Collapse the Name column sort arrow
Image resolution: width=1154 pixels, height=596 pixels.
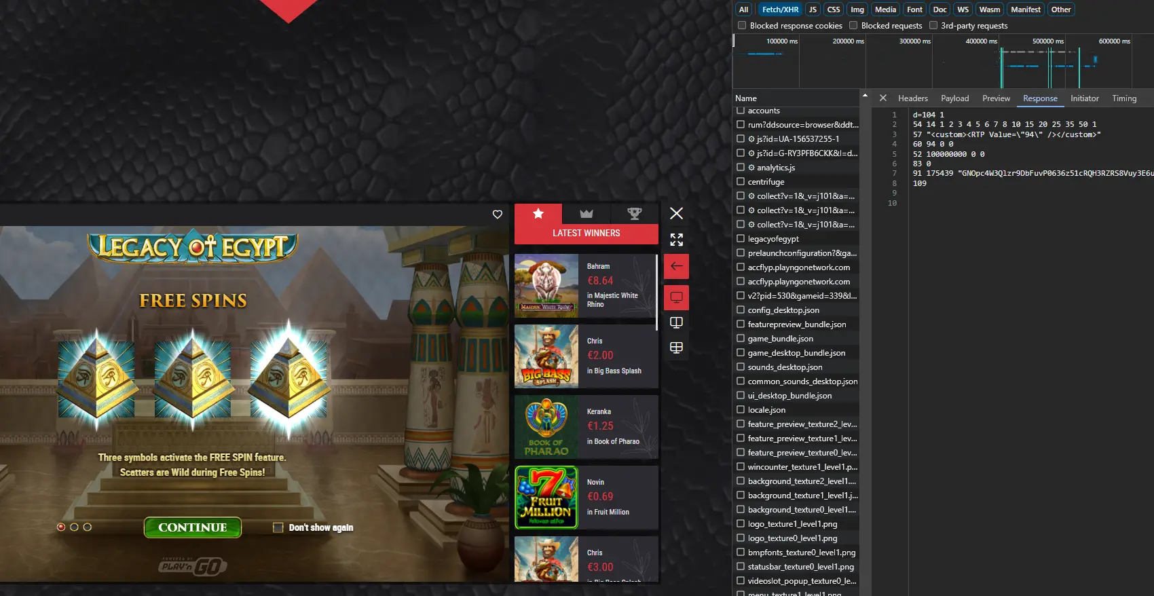coord(865,96)
